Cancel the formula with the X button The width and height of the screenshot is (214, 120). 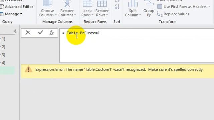[28, 33]
